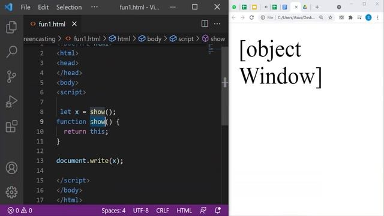Open the Run and Debug view
The width and height of the screenshot is (384, 216).
pyautogui.click(x=11, y=101)
